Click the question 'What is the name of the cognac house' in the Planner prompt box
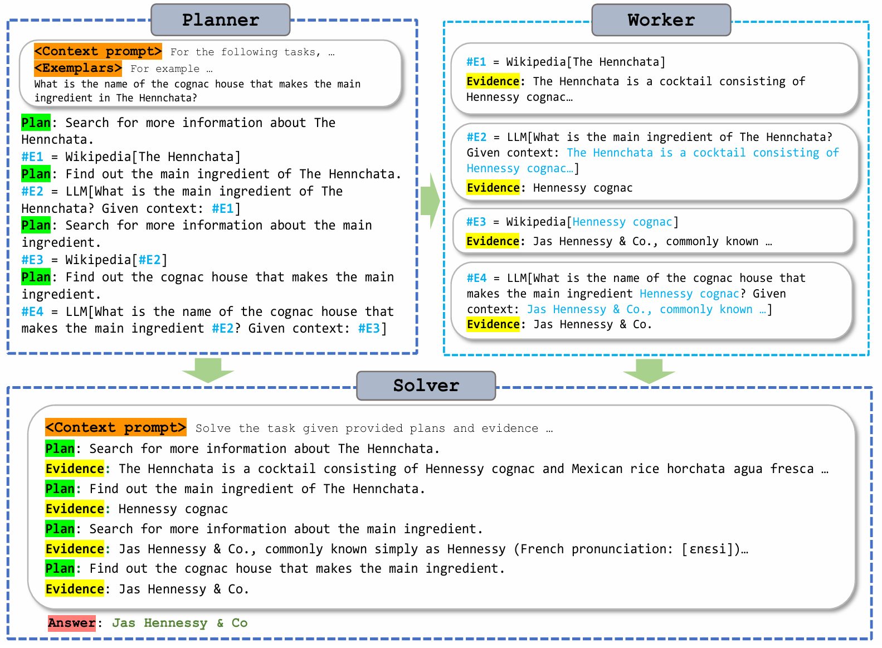Screen dimensions: 882x648 [197, 91]
